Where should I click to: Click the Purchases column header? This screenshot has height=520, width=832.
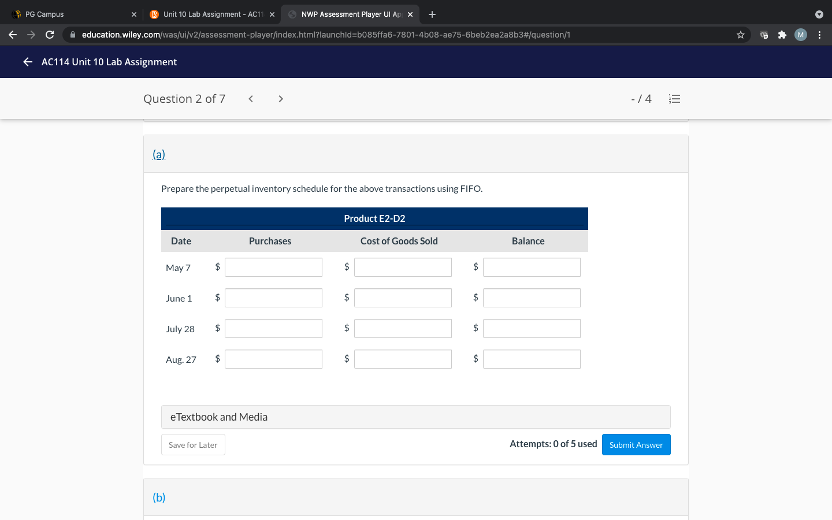(270, 241)
